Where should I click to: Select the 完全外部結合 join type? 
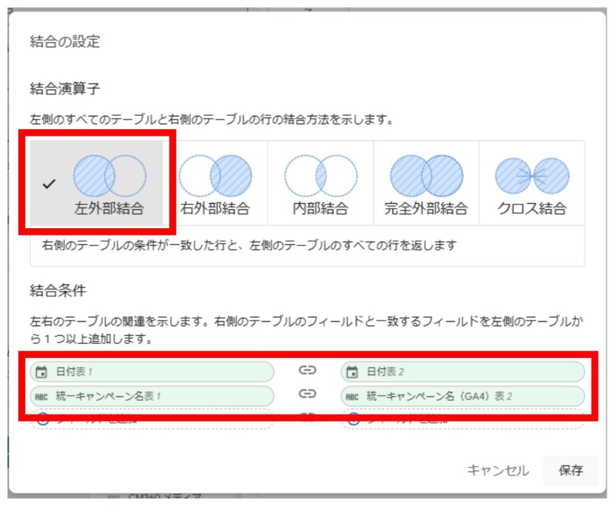click(426, 184)
